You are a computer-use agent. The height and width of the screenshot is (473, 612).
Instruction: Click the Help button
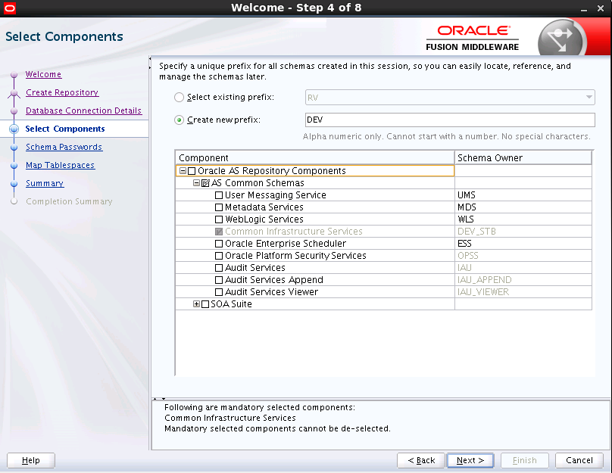tap(31, 460)
